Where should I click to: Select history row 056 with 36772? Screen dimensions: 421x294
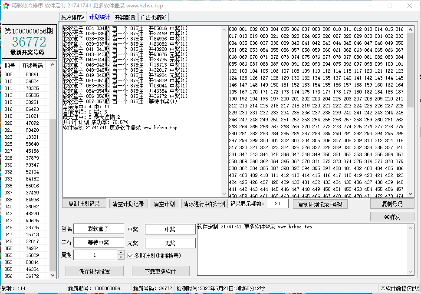(x=26, y=276)
